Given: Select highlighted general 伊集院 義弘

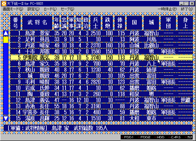Looking at the screenshot, I should click(x=102, y=58).
